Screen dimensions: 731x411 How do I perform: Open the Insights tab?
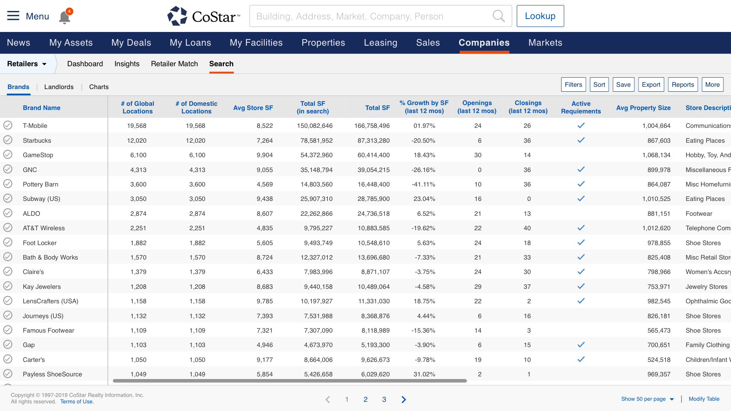click(x=127, y=64)
